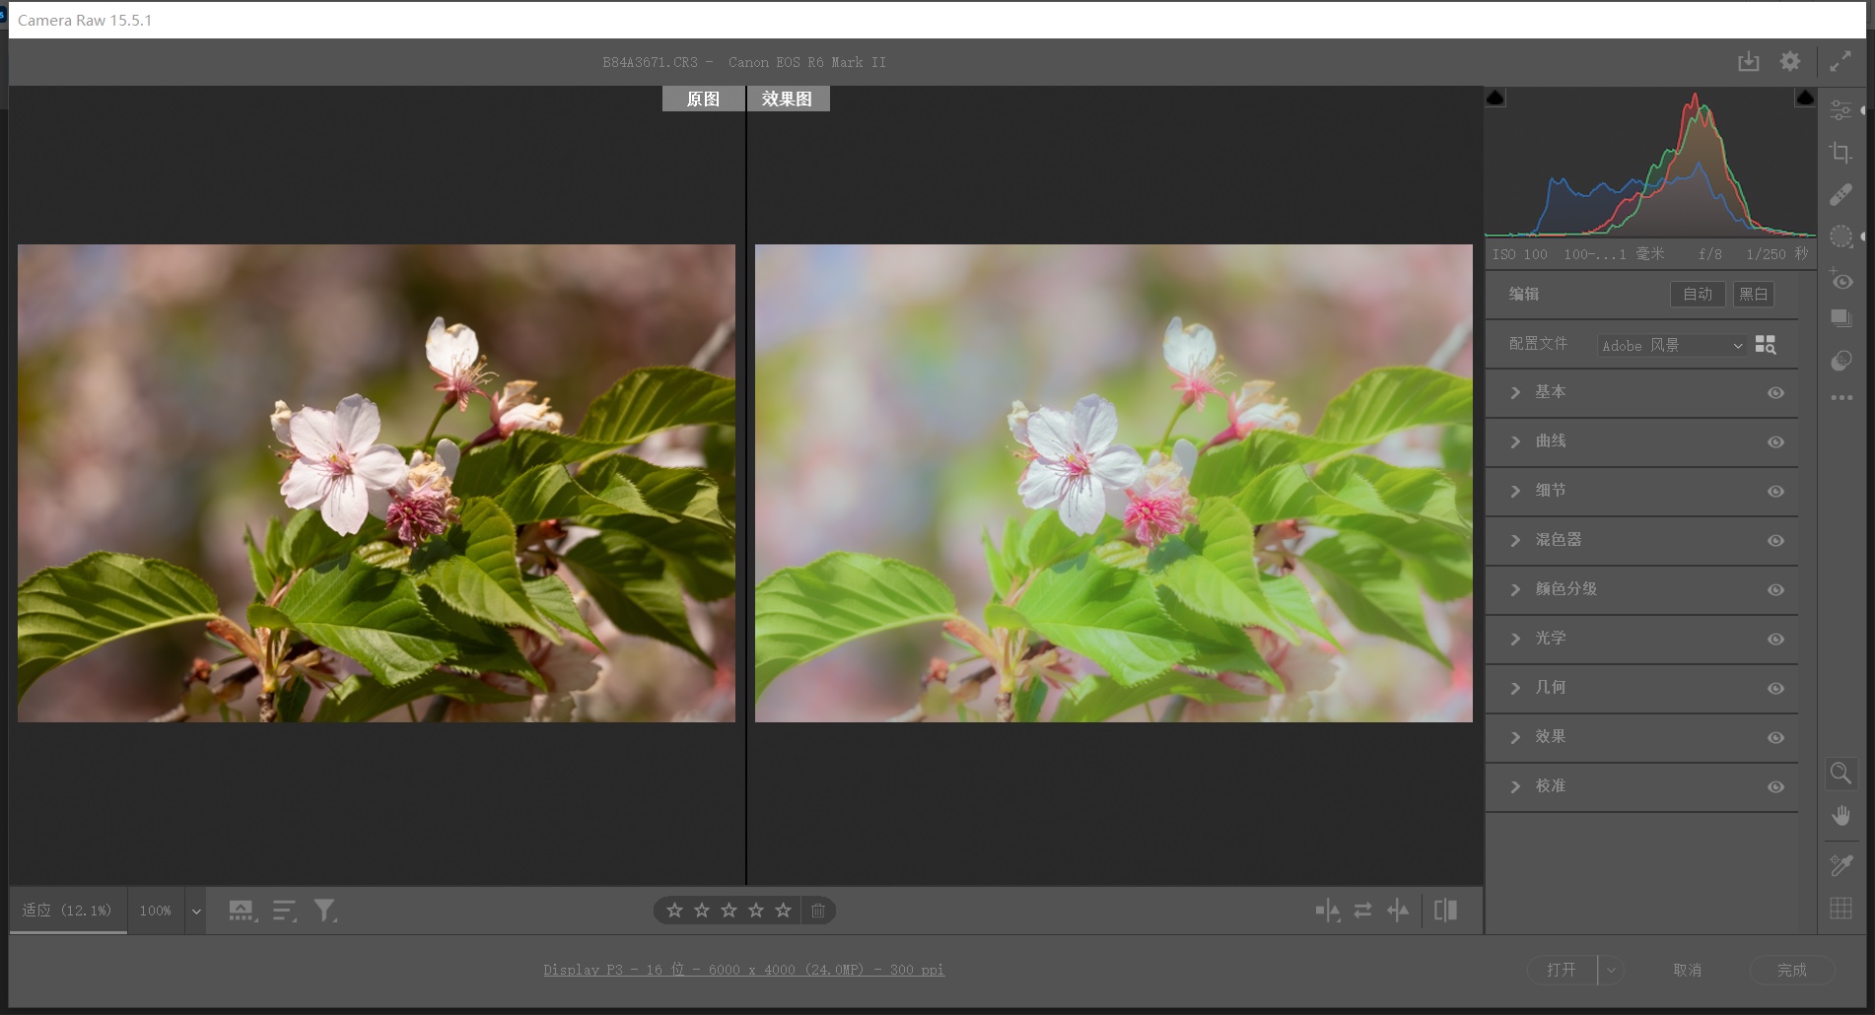Select the 效果图 after view label
This screenshot has height=1015, width=1875.
click(788, 99)
